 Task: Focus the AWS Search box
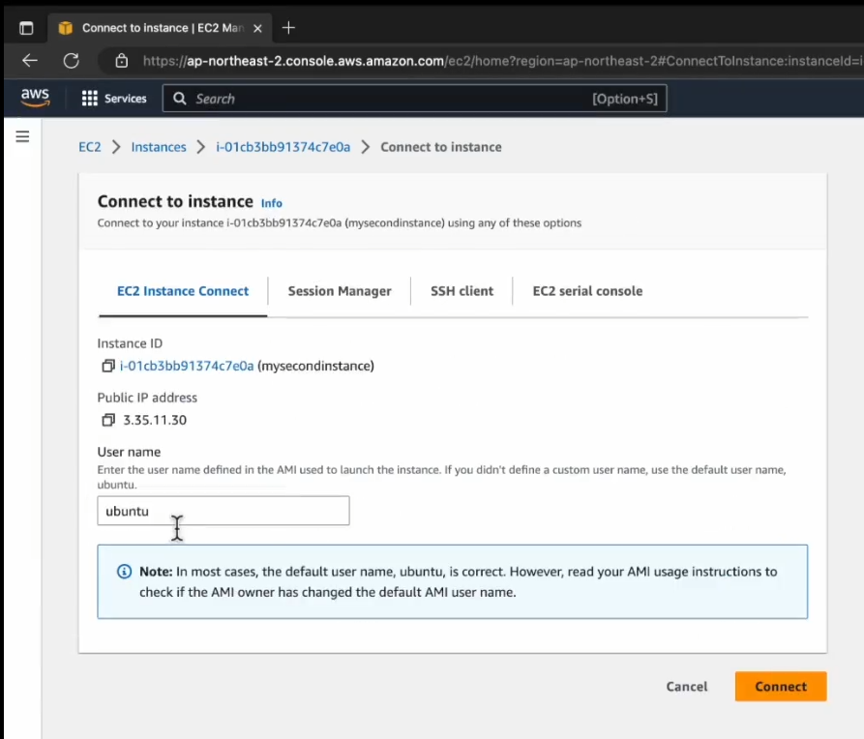pos(414,99)
